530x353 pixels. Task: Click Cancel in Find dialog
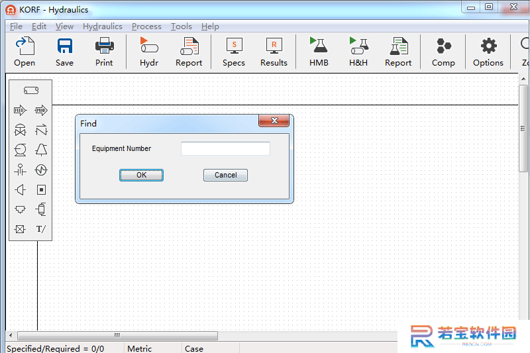[225, 175]
